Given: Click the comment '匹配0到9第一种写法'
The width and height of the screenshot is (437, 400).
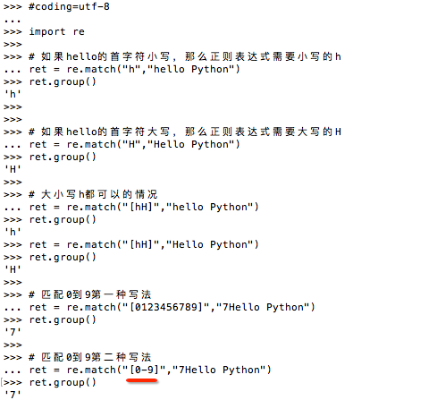Looking at the screenshot, I should (x=90, y=294).
